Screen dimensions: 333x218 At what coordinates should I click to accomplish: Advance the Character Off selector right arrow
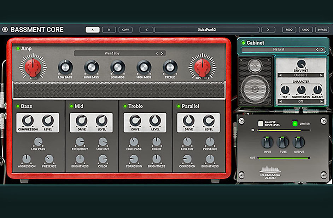[321, 101]
